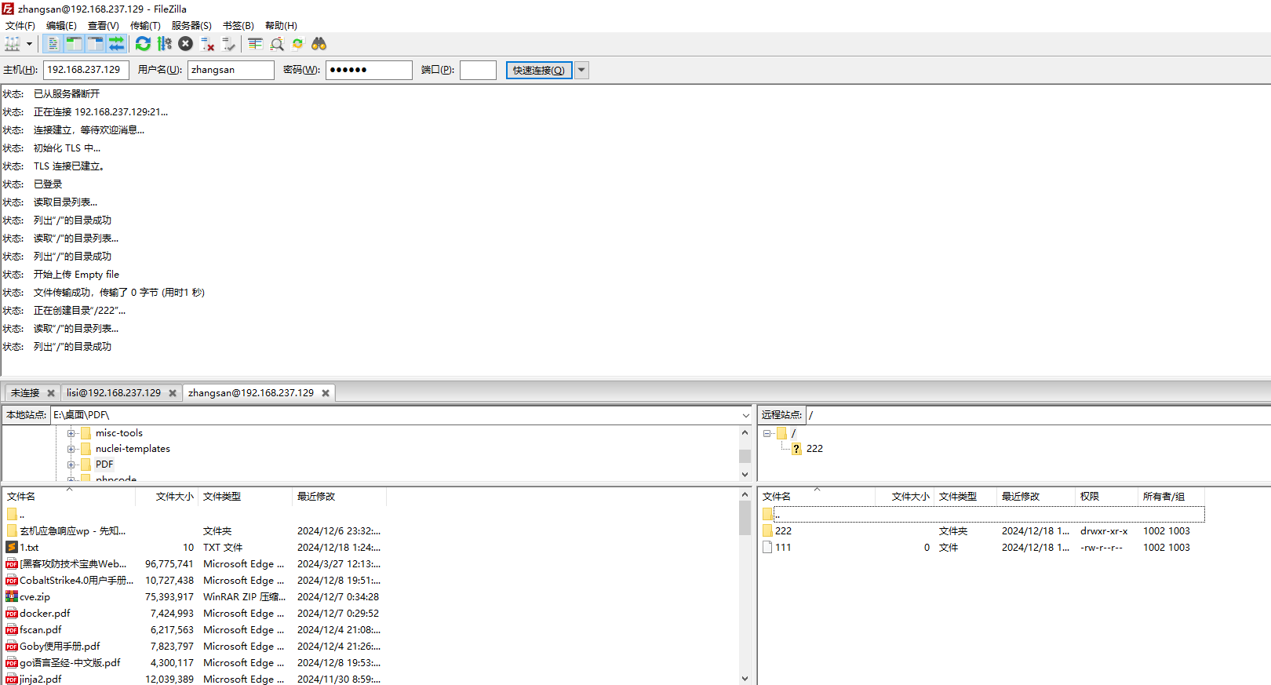This screenshot has width=1271, height=685.
Task: Expand the nuclei-templates folder
Action: click(71, 449)
